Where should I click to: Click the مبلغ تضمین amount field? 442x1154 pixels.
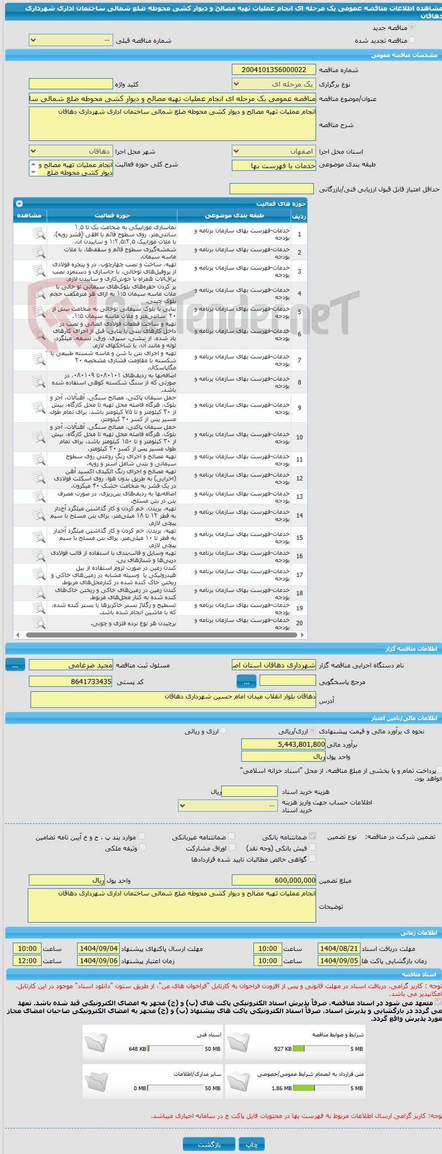tap(273, 880)
